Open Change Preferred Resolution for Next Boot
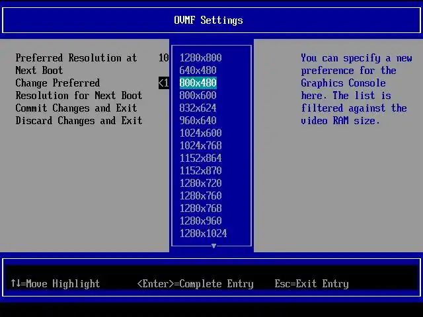This screenshot has width=423, height=317. pos(79,89)
